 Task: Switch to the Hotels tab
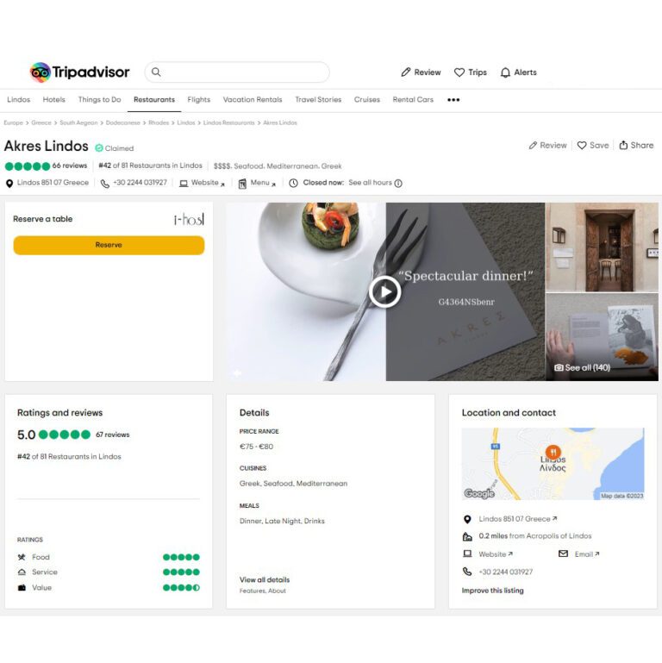click(53, 100)
